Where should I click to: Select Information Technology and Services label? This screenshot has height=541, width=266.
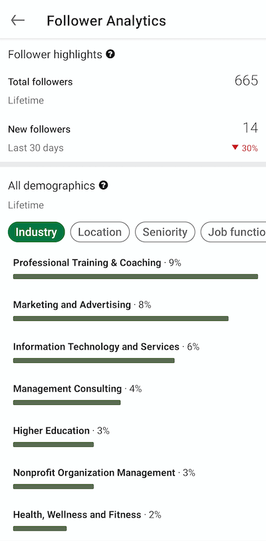click(x=96, y=346)
